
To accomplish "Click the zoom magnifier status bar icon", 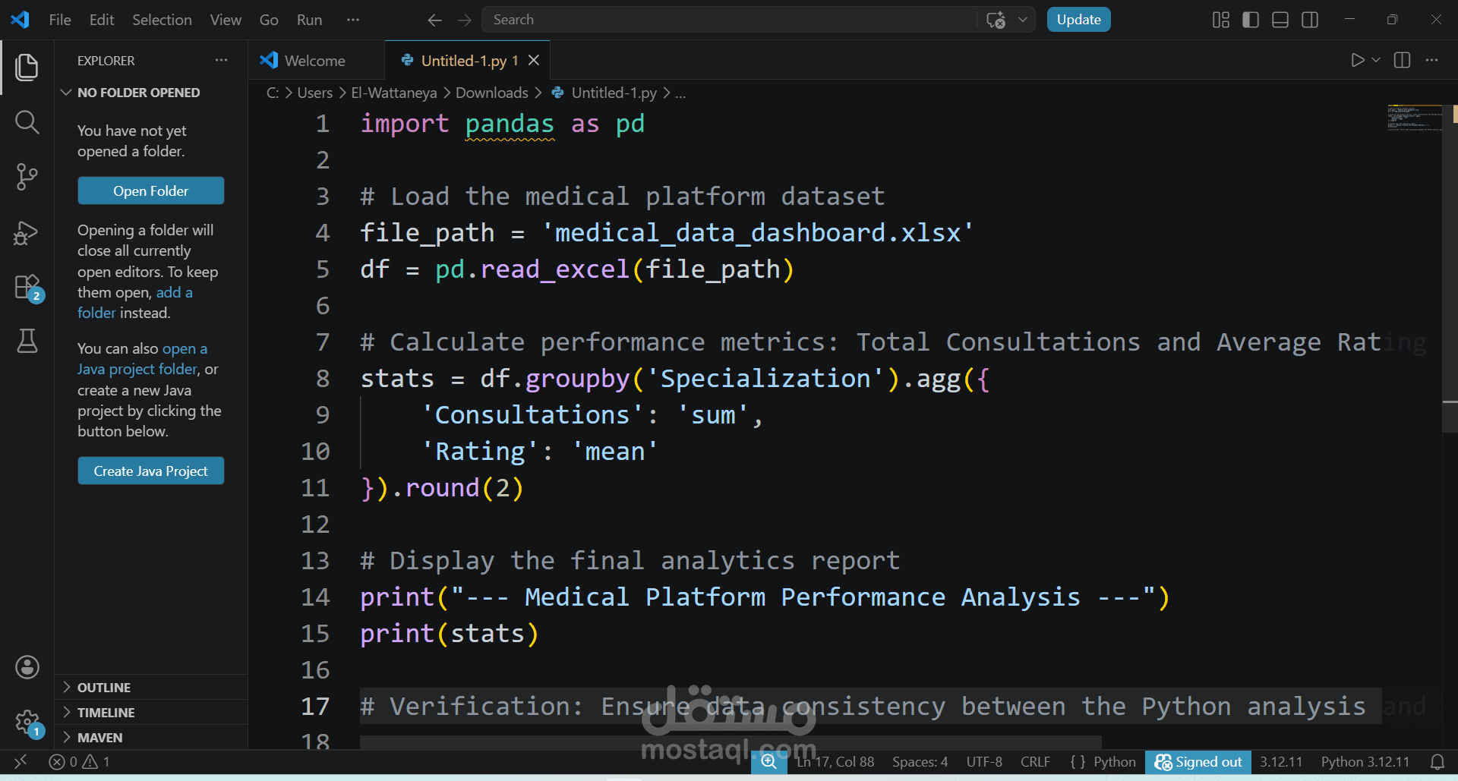I will pos(769,761).
